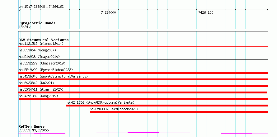Click the chr15:74263908..74264162 coordinate label
The width and height of the screenshot is (277, 137).
(x=41, y=7)
